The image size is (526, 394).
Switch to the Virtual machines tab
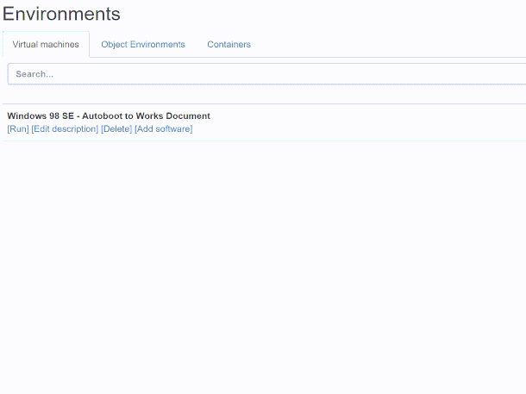tap(46, 44)
